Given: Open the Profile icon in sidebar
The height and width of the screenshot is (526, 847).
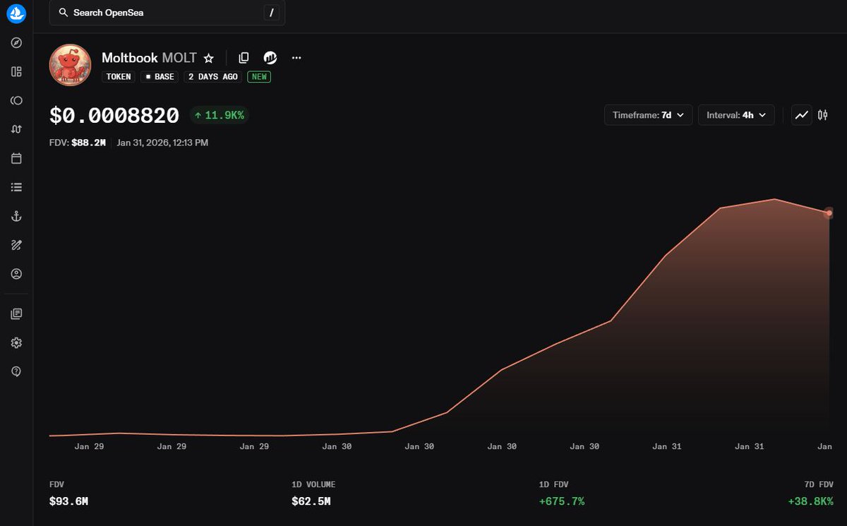Looking at the screenshot, I should click(16, 274).
